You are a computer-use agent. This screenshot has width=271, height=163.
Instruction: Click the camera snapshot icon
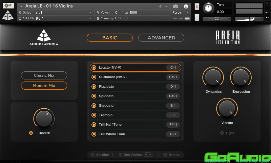pyautogui.click(x=175, y=6)
